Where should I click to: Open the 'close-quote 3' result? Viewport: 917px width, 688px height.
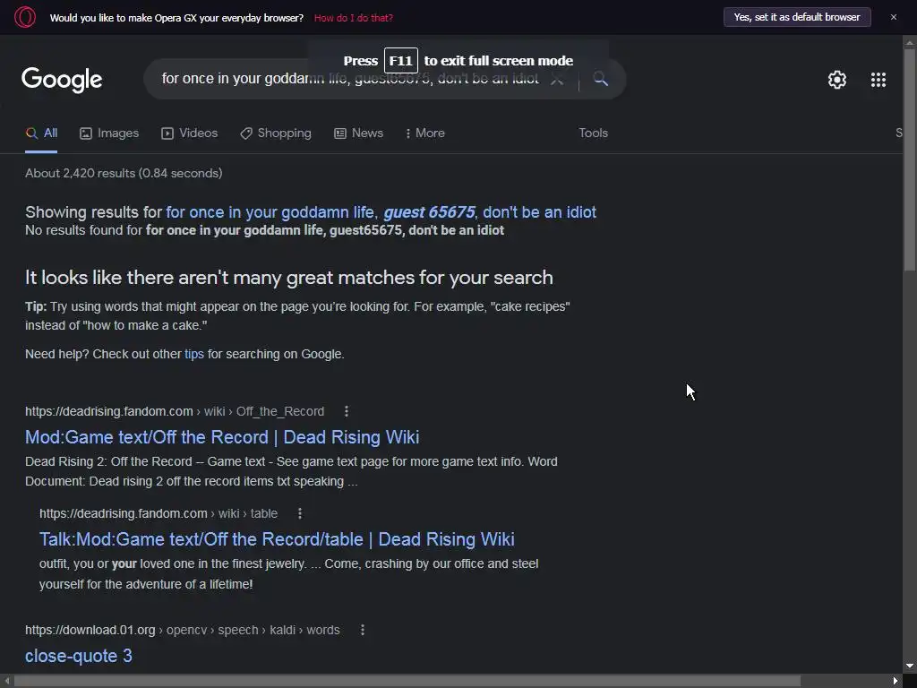click(79, 656)
